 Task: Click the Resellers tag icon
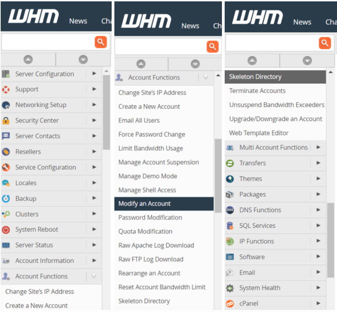(6, 152)
